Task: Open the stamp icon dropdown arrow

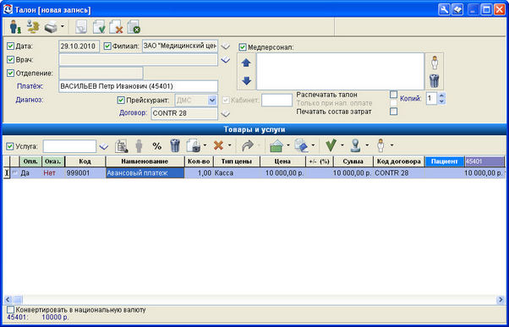Action: (x=367, y=145)
